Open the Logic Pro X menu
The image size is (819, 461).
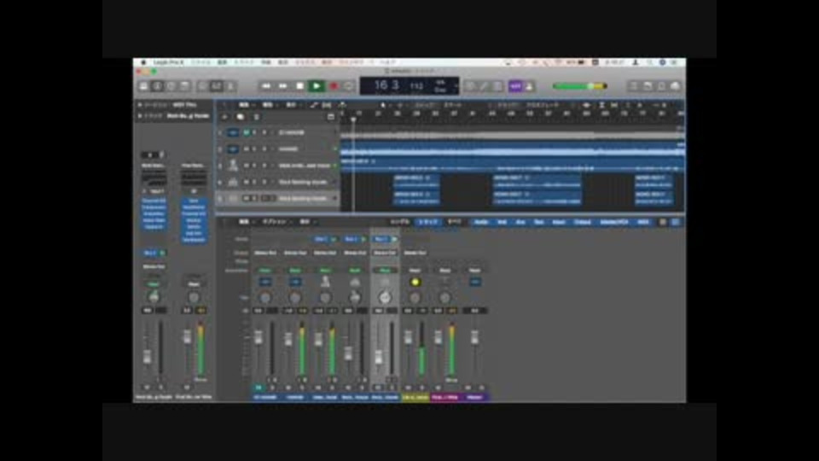click(x=168, y=62)
